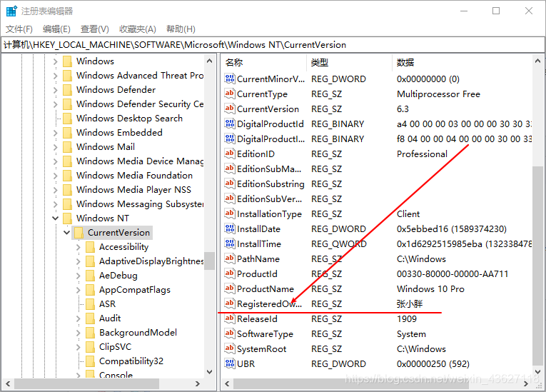The image size is (546, 392).
Task: Click values pane vertical scrollbar thumb
Action: click(537, 265)
